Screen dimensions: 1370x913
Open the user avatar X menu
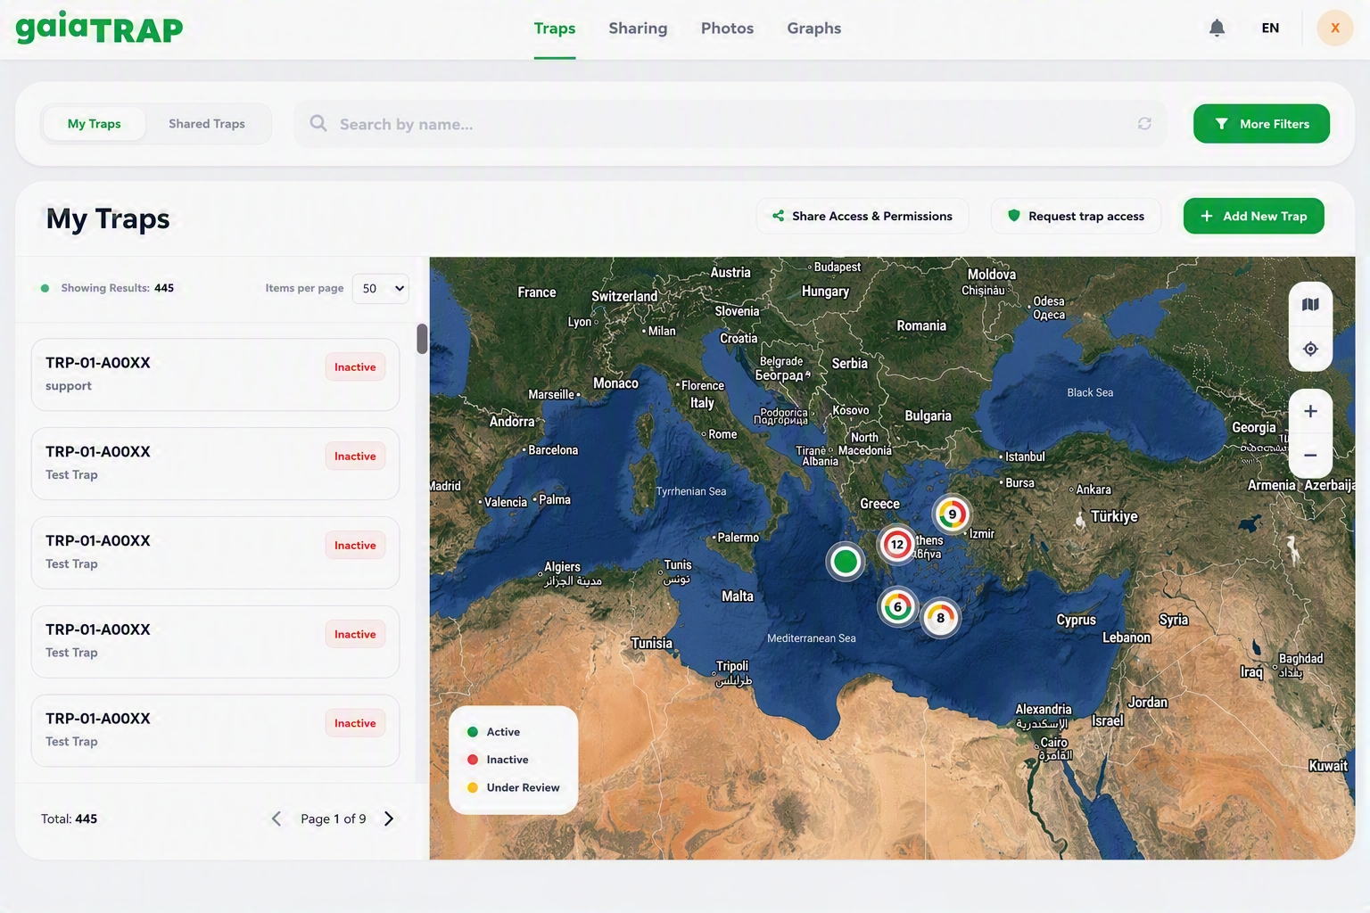[x=1335, y=28]
